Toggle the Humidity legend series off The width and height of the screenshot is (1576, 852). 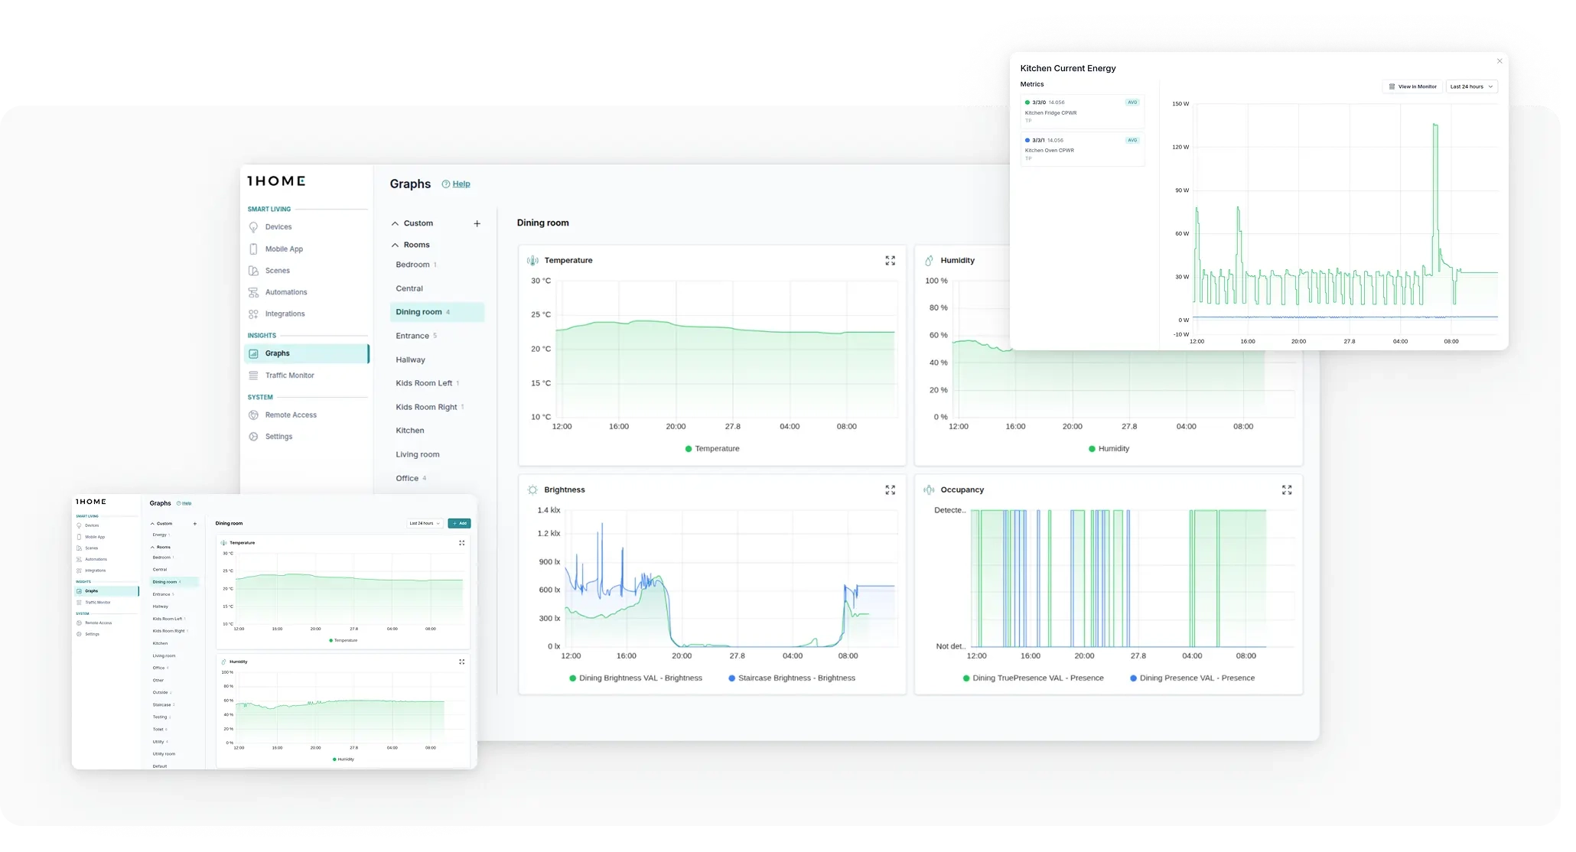coord(1109,449)
